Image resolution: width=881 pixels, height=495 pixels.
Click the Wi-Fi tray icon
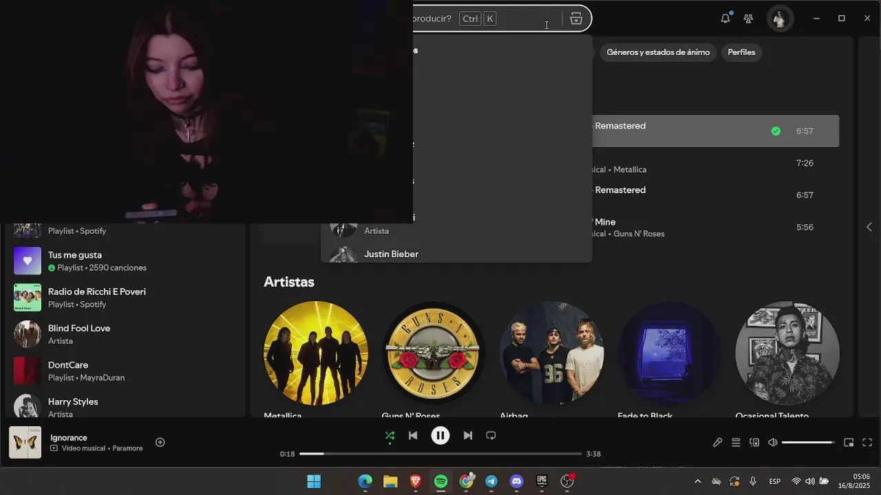(x=796, y=481)
